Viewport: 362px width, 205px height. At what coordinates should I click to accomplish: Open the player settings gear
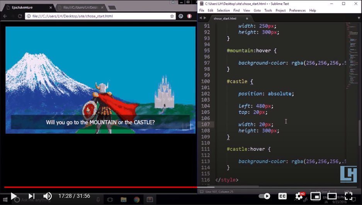[299, 196]
